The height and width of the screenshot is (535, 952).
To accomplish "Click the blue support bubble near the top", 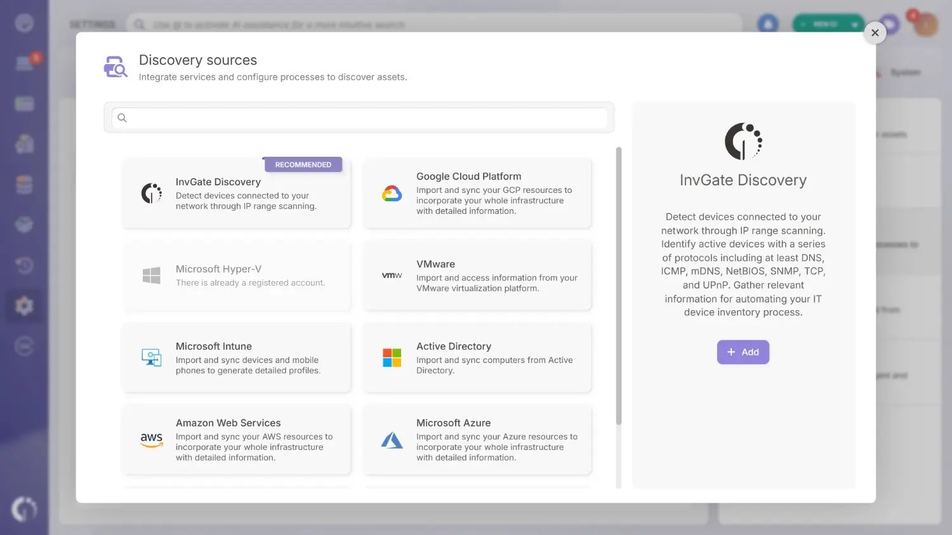I will pyautogui.click(x=767, y=23).
